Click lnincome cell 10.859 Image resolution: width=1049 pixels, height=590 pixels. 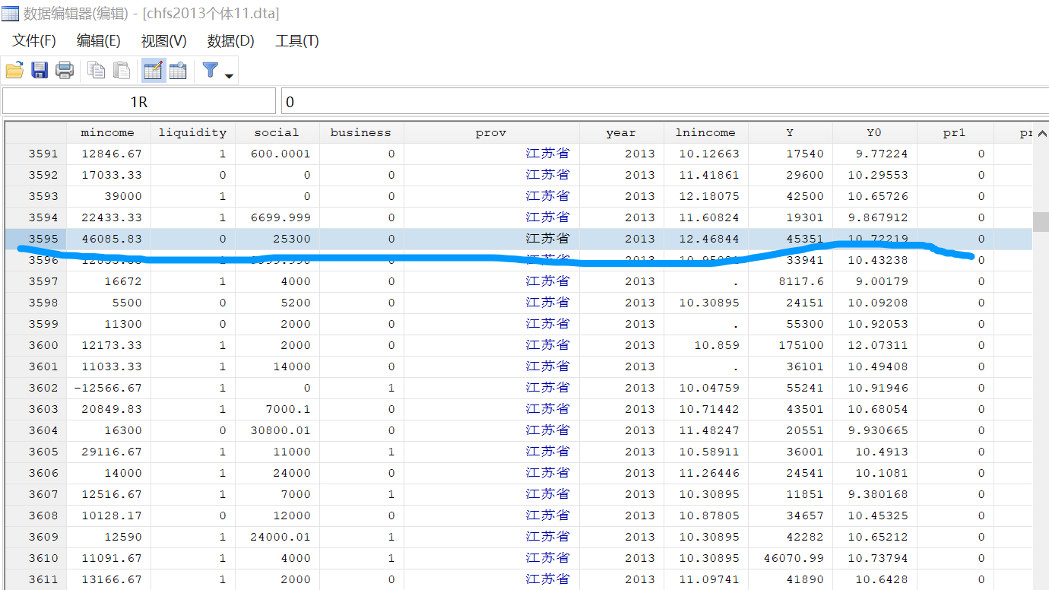[705, 345]
